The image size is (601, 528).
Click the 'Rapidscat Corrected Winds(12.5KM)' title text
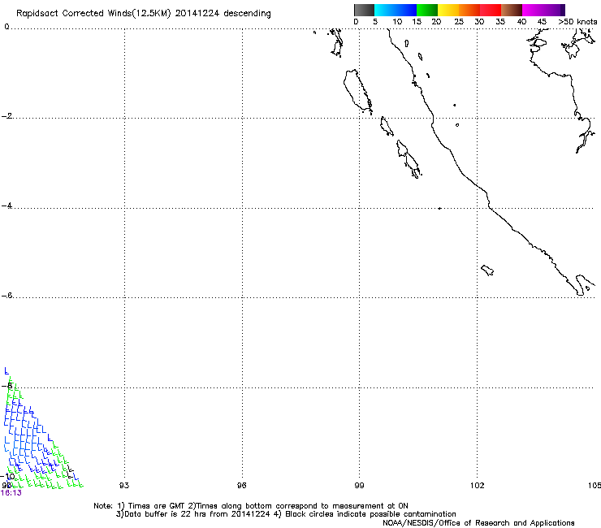pyautogui.click(x=93, y=14)
